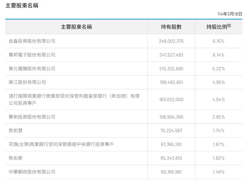Select 東元電機股份有限公司 shareholder name
246x181 pixels.
[x=32, y=69]
